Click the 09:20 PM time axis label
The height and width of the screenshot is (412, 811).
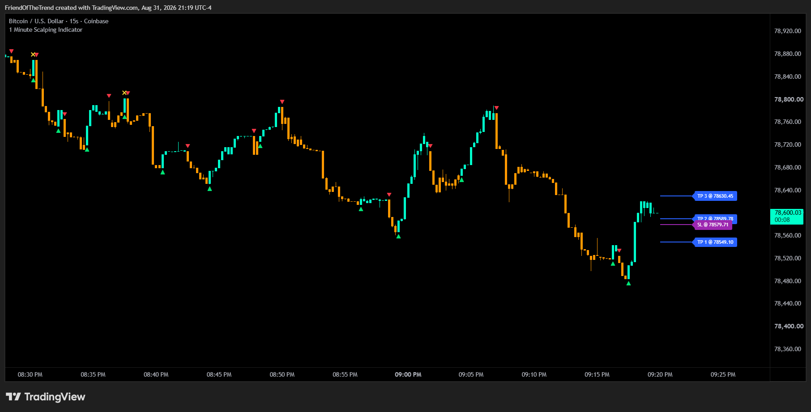[x=660, y=374]
